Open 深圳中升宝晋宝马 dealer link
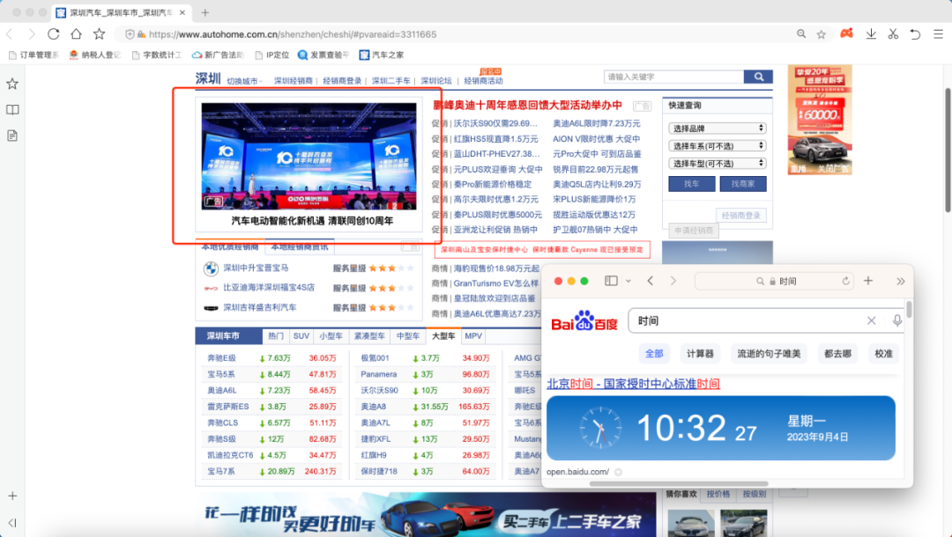Image resolution: width=952 pixels, height=537 pixels. click(256, 268)
